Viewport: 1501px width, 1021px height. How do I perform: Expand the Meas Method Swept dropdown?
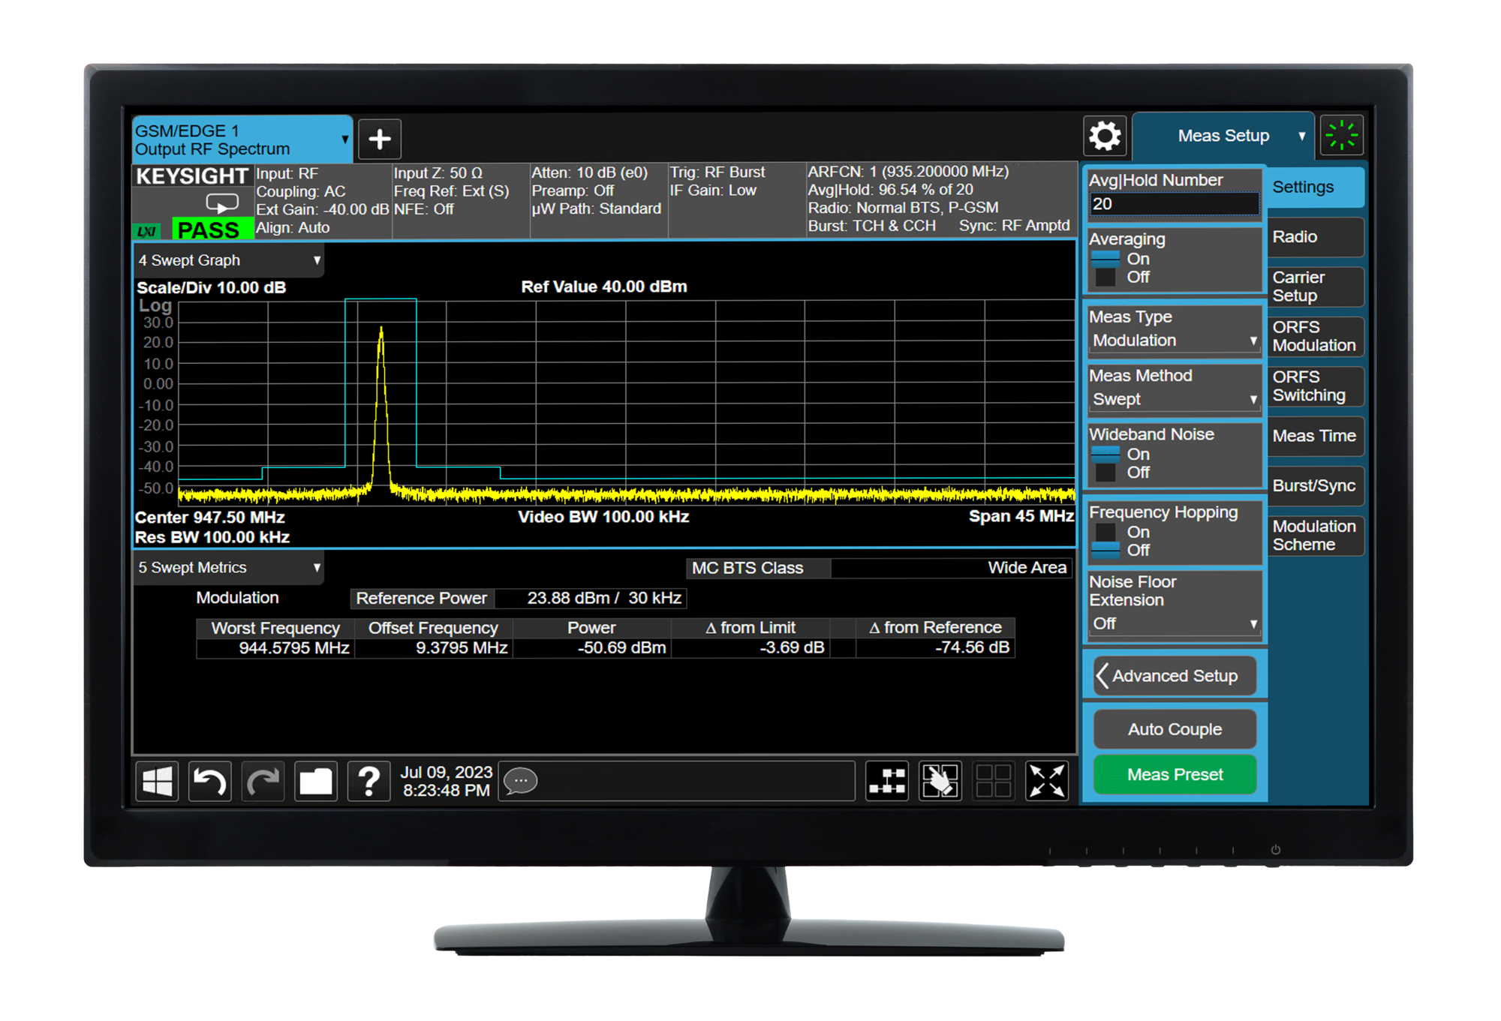click(x=1174, y=399)
